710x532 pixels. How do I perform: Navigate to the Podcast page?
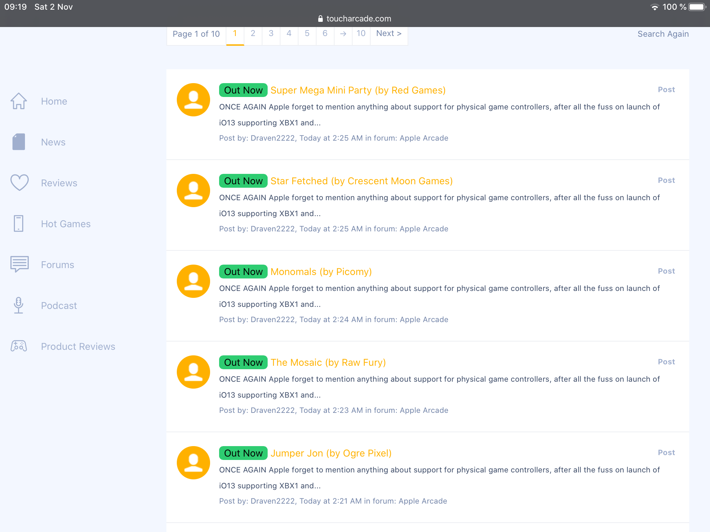tap(59, 305)
